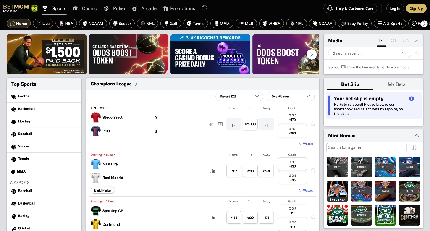Switch Media panel to scoreboard view icon
Image resolution: width=430 pixels, height=231 pixels.
point(393,41)
